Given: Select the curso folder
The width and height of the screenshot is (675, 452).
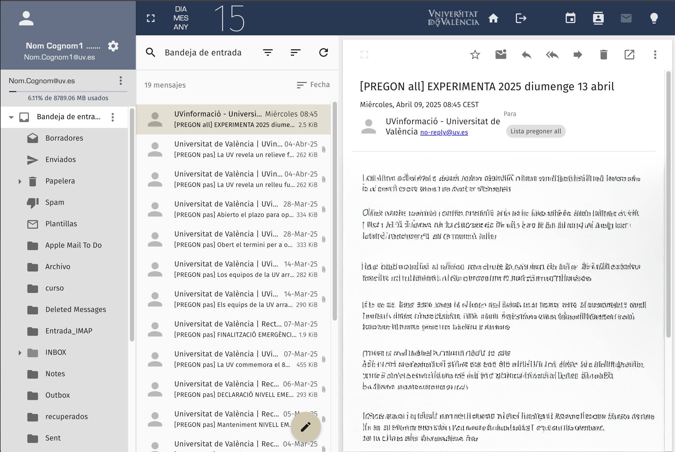Looking at the screenshot, I should tap(64, 288).
